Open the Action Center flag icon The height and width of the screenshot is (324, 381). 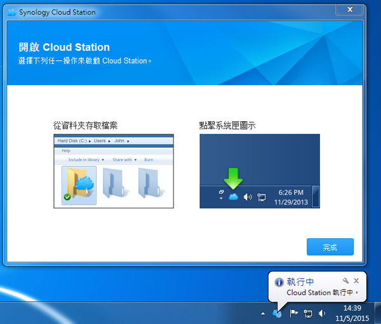tap(293, 313)
